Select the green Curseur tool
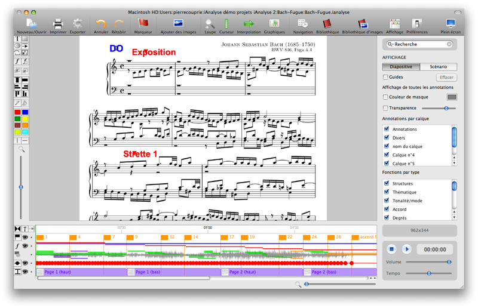The height and width of the screenshot is (308, 478). [226, 24]
